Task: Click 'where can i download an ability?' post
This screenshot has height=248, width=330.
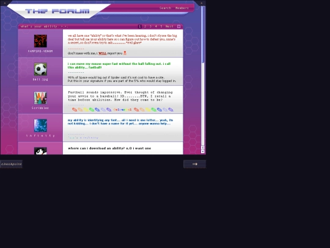Action: pos(109,148)
